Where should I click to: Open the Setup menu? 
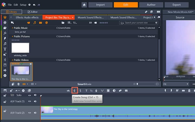click(x=23, y=5)
